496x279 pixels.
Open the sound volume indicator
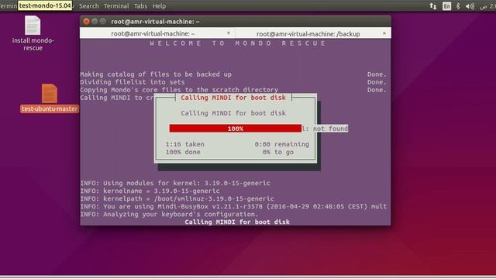point(470,6)
